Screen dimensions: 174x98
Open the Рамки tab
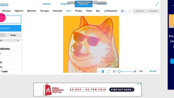pos(89,11)
